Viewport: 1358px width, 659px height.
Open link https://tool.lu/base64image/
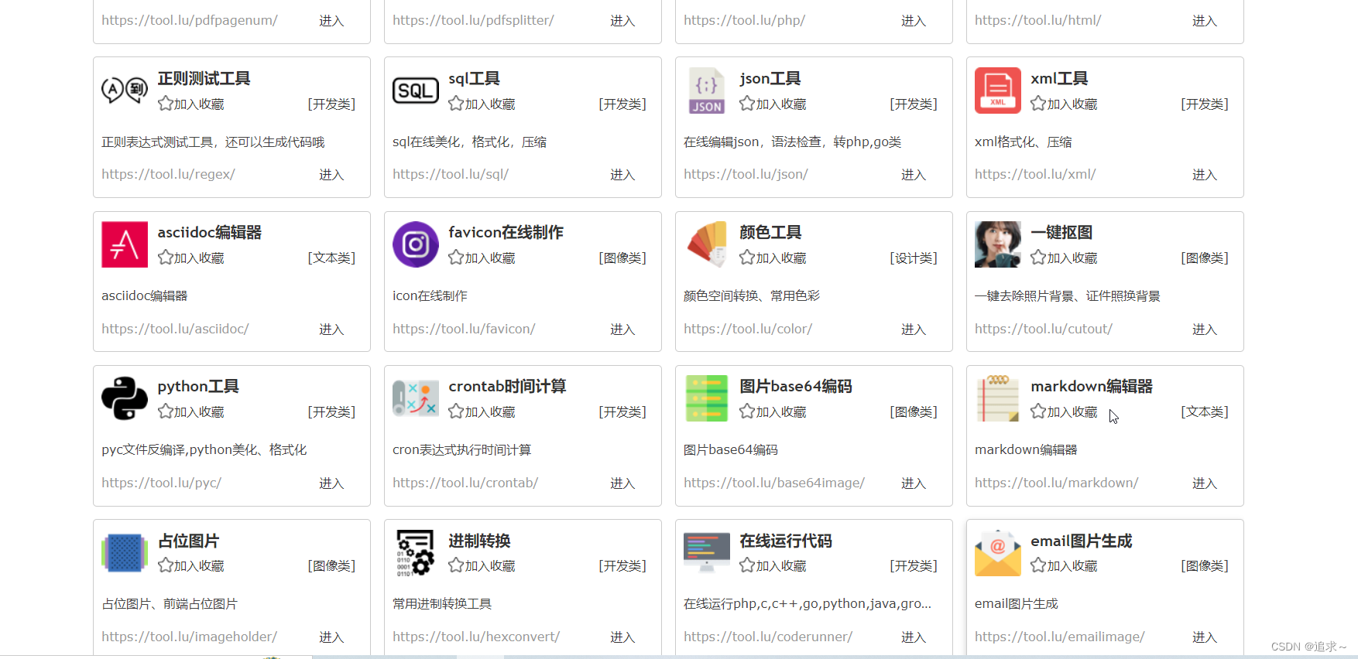point(774,483)
